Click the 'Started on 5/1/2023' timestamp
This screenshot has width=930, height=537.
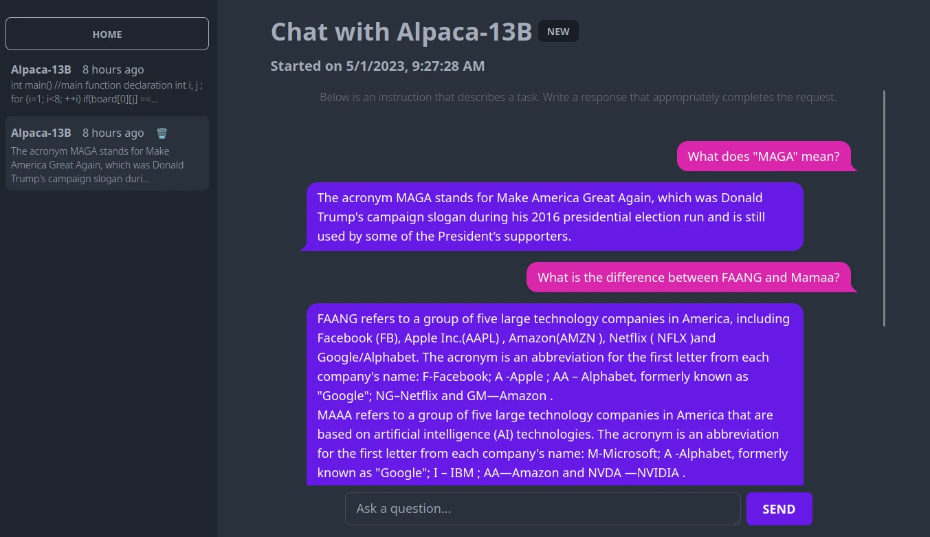click(x=377, y=66)
